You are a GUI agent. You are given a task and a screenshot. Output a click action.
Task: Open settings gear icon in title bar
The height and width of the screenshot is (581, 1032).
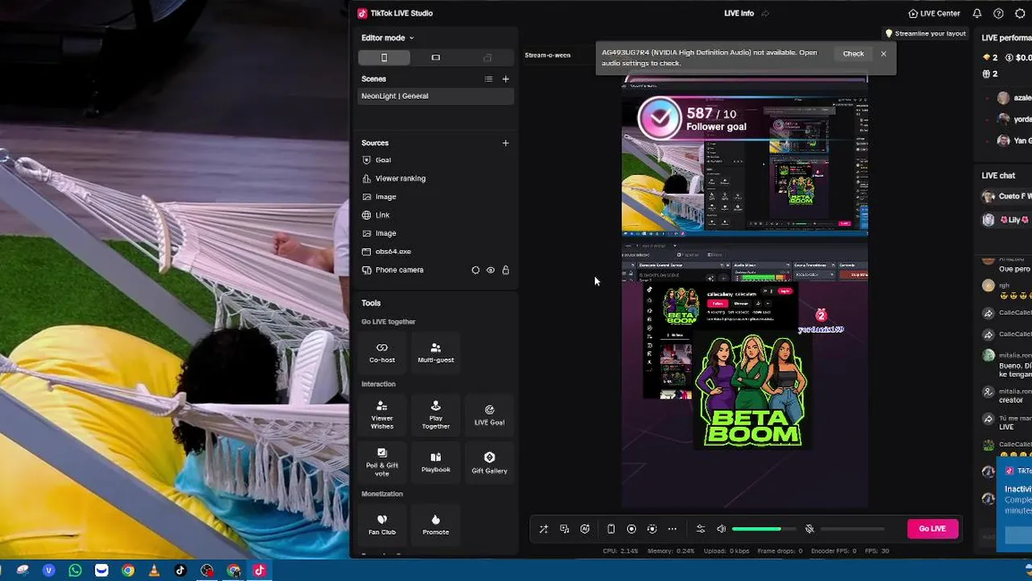(1020, 13)
